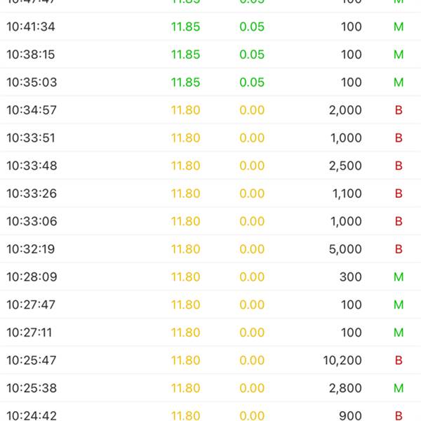Click the 11.80 price at 10:27:47
This screenshot has height=421, width=421.
point(185,305)
